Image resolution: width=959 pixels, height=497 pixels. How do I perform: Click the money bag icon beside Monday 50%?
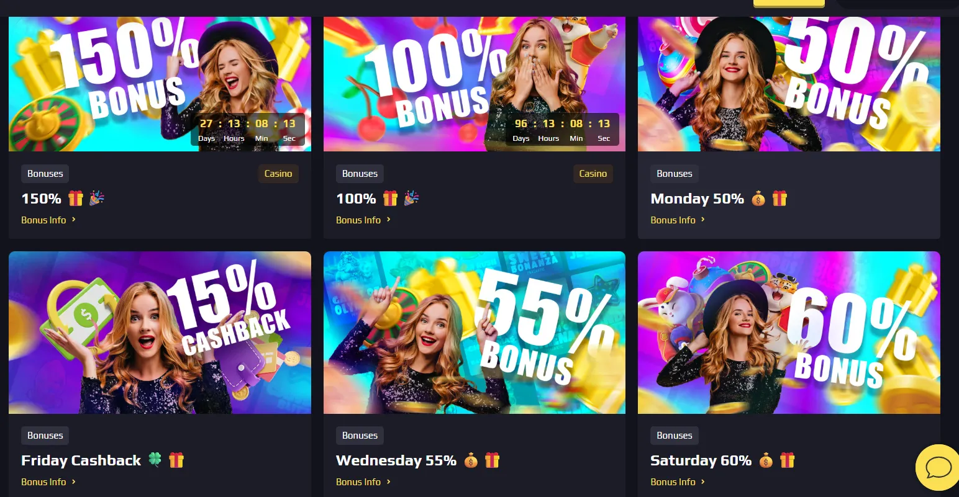pos(758,199)
